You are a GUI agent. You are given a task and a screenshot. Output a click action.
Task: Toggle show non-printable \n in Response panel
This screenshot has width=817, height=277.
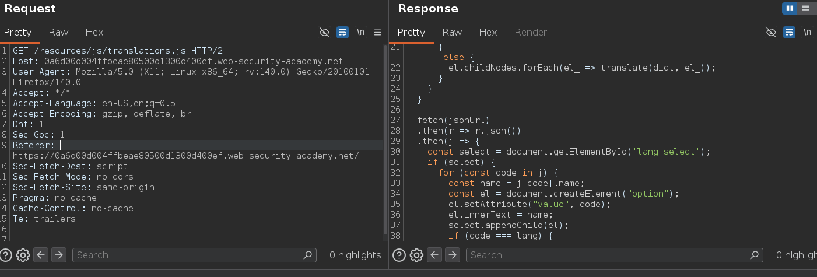coord(807,32)
